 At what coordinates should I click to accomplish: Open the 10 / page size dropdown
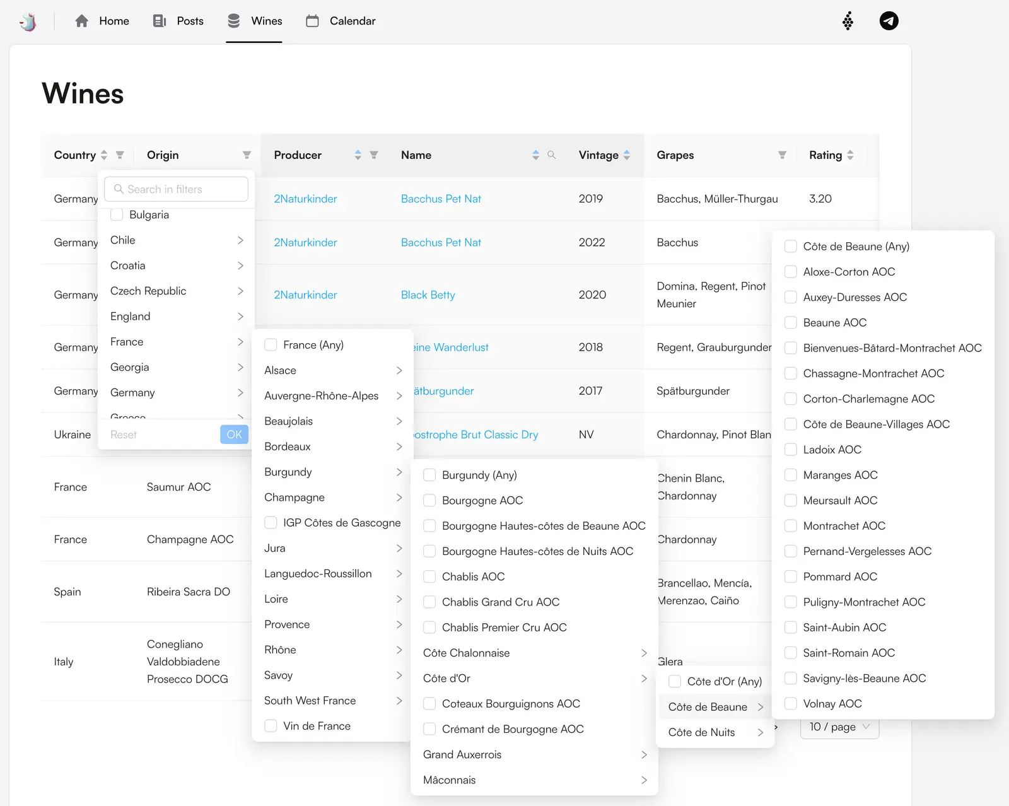pos(839,727)
